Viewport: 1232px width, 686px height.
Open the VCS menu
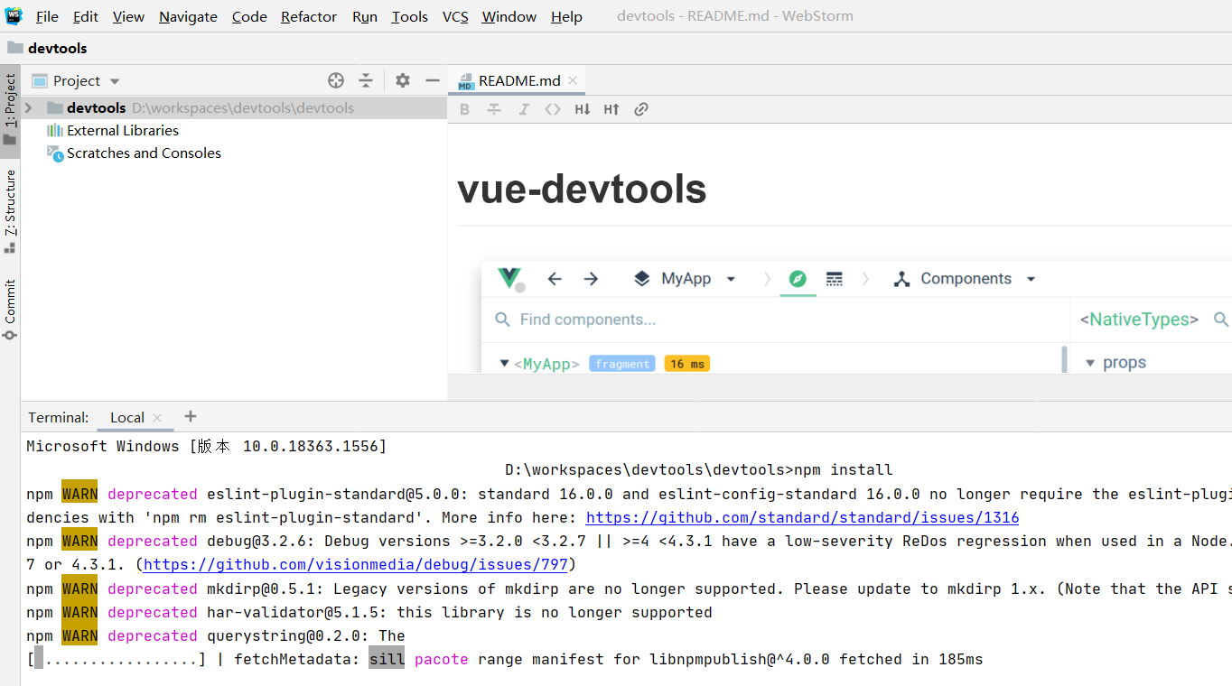[x=455, y=16]
